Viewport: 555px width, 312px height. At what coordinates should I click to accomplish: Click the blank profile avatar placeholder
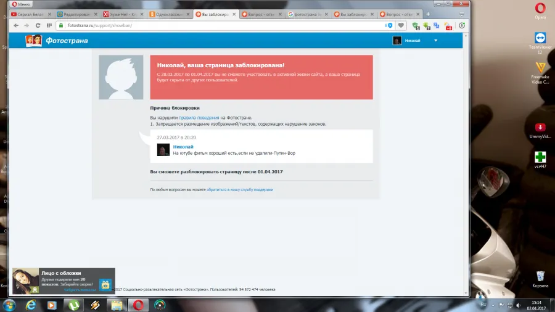pyautogui.click(x=121, y=77)
